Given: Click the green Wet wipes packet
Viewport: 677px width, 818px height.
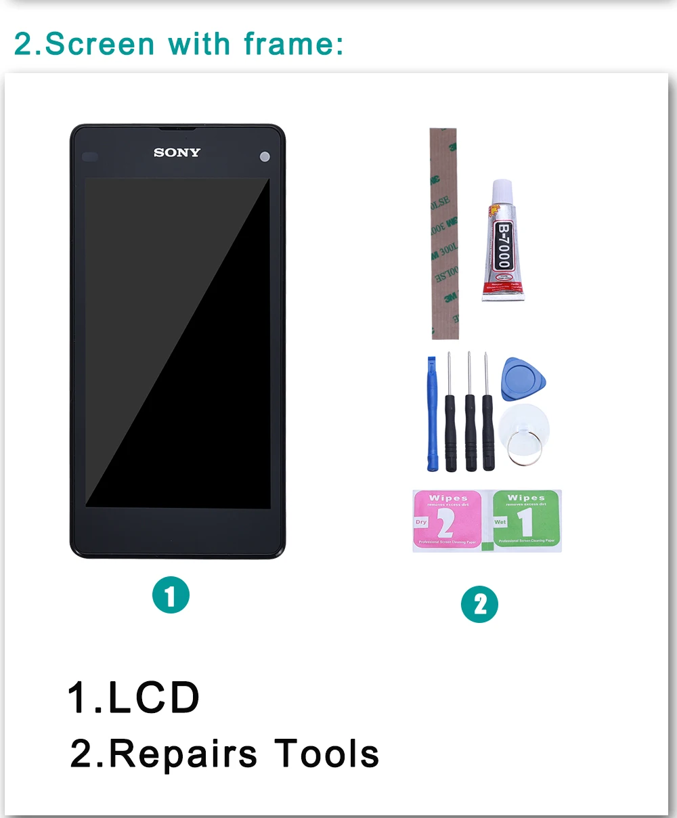Looking at the screenshot, I should pyautogui.click(x=527, y=520).
